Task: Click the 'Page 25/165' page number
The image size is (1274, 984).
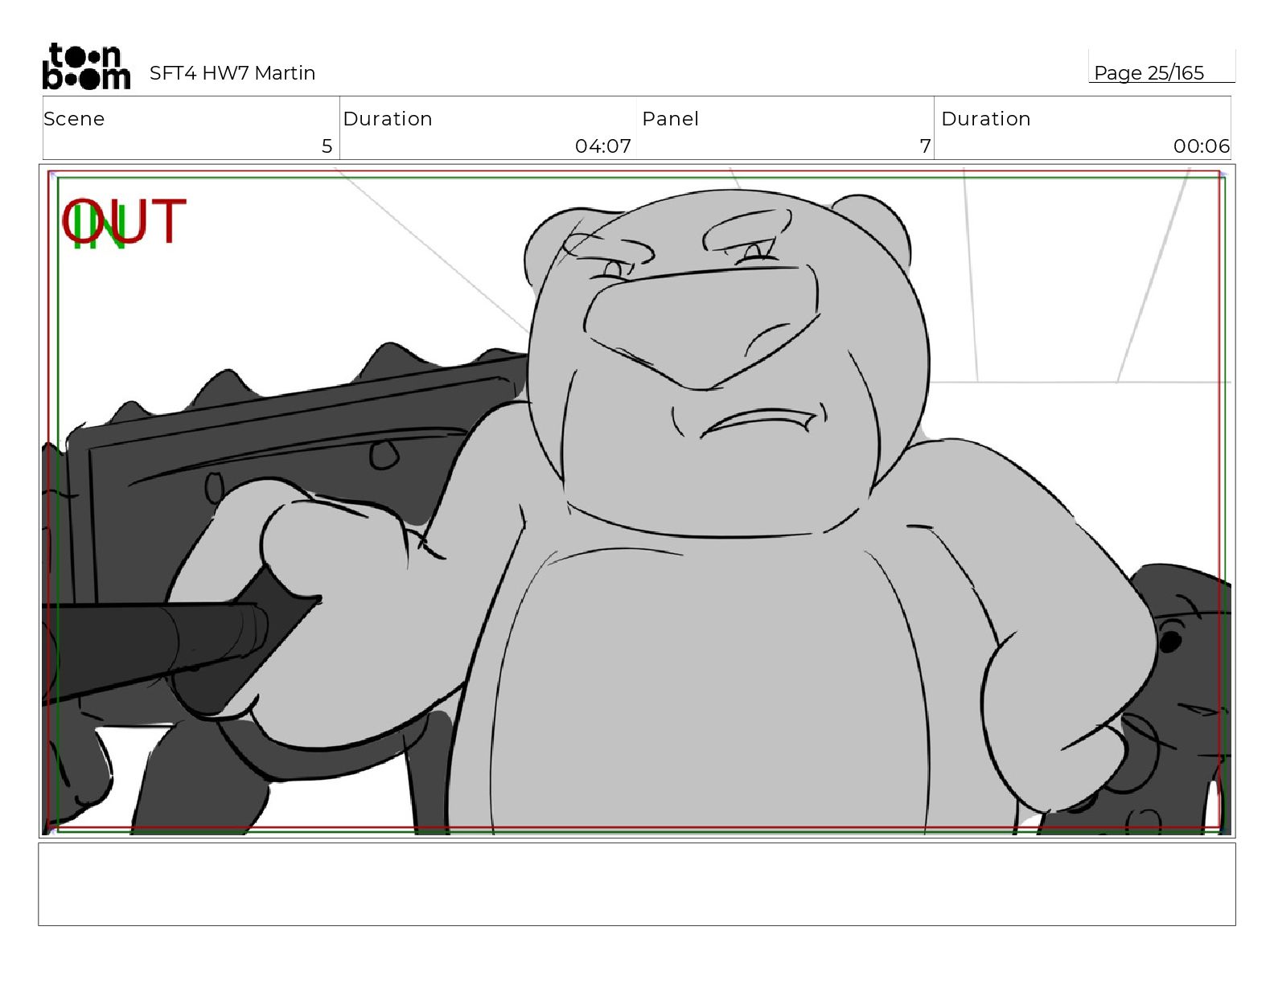Action: click(1149, 73)
